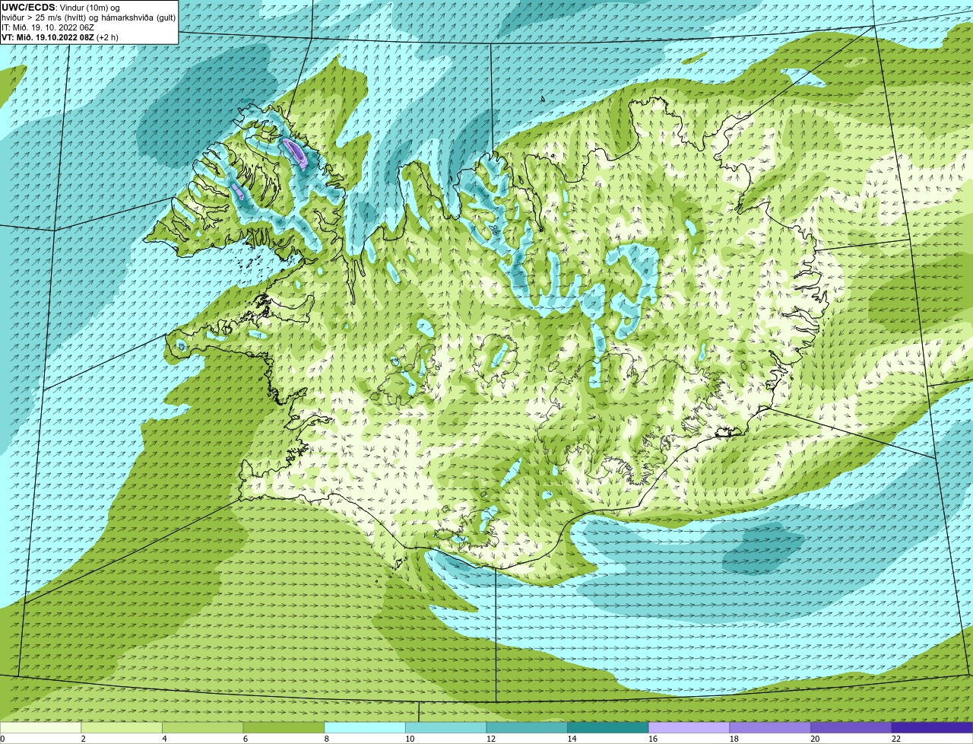This screenshot has height=744, width=973.
Task: Click the color scale tick label 14
Action: (x=572, y=739)
